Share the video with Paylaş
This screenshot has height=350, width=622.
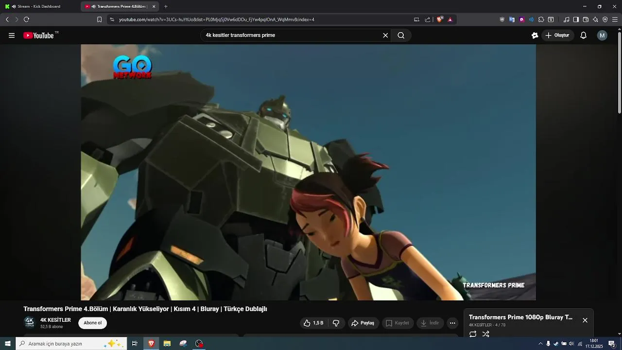[363, 323]
